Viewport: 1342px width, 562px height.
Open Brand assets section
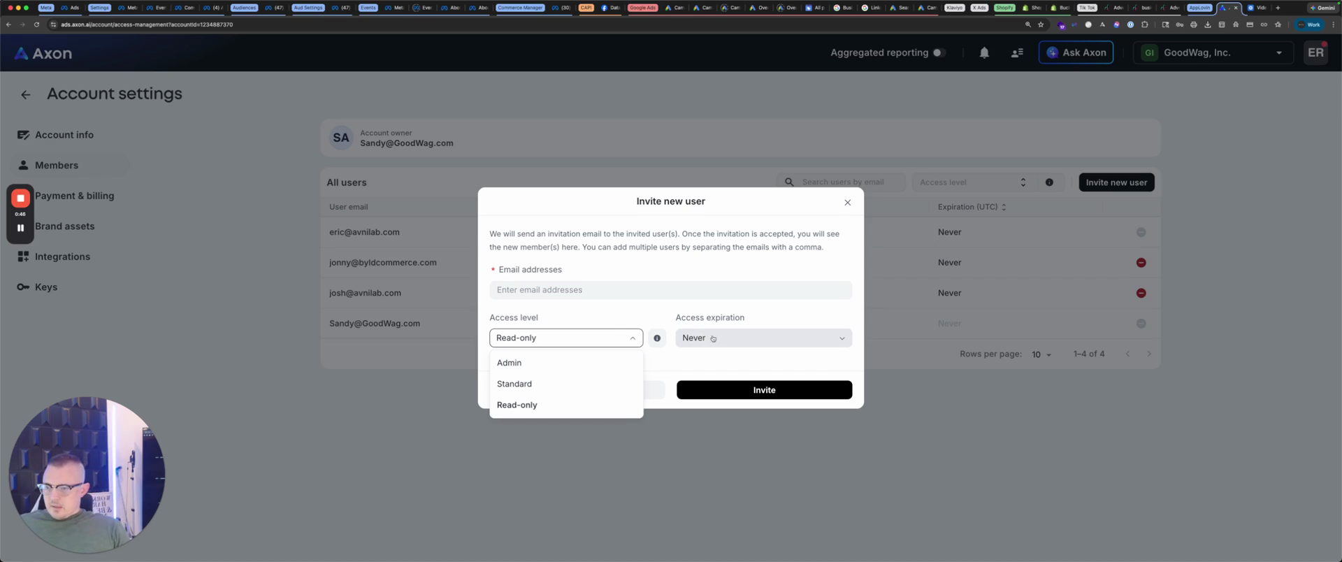click(64, 226)
